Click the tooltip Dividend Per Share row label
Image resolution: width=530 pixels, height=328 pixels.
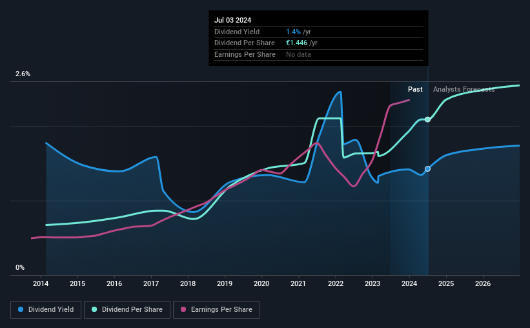coord(245,43)
